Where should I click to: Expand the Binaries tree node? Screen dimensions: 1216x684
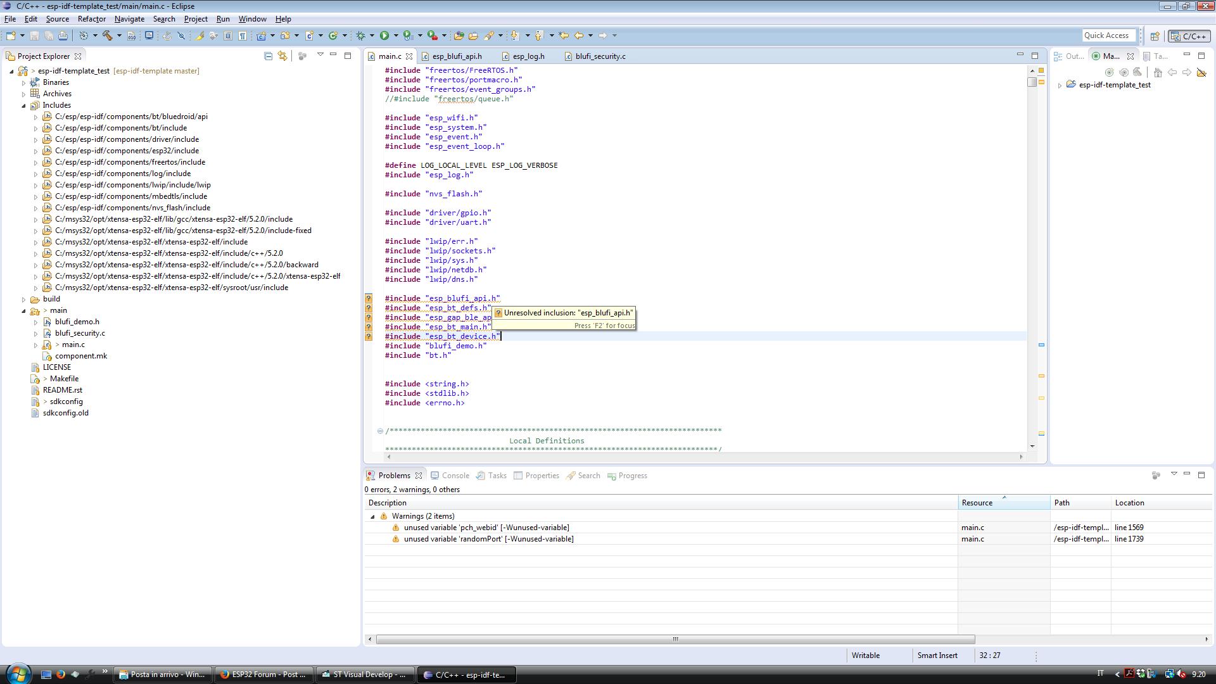point(24,82)
